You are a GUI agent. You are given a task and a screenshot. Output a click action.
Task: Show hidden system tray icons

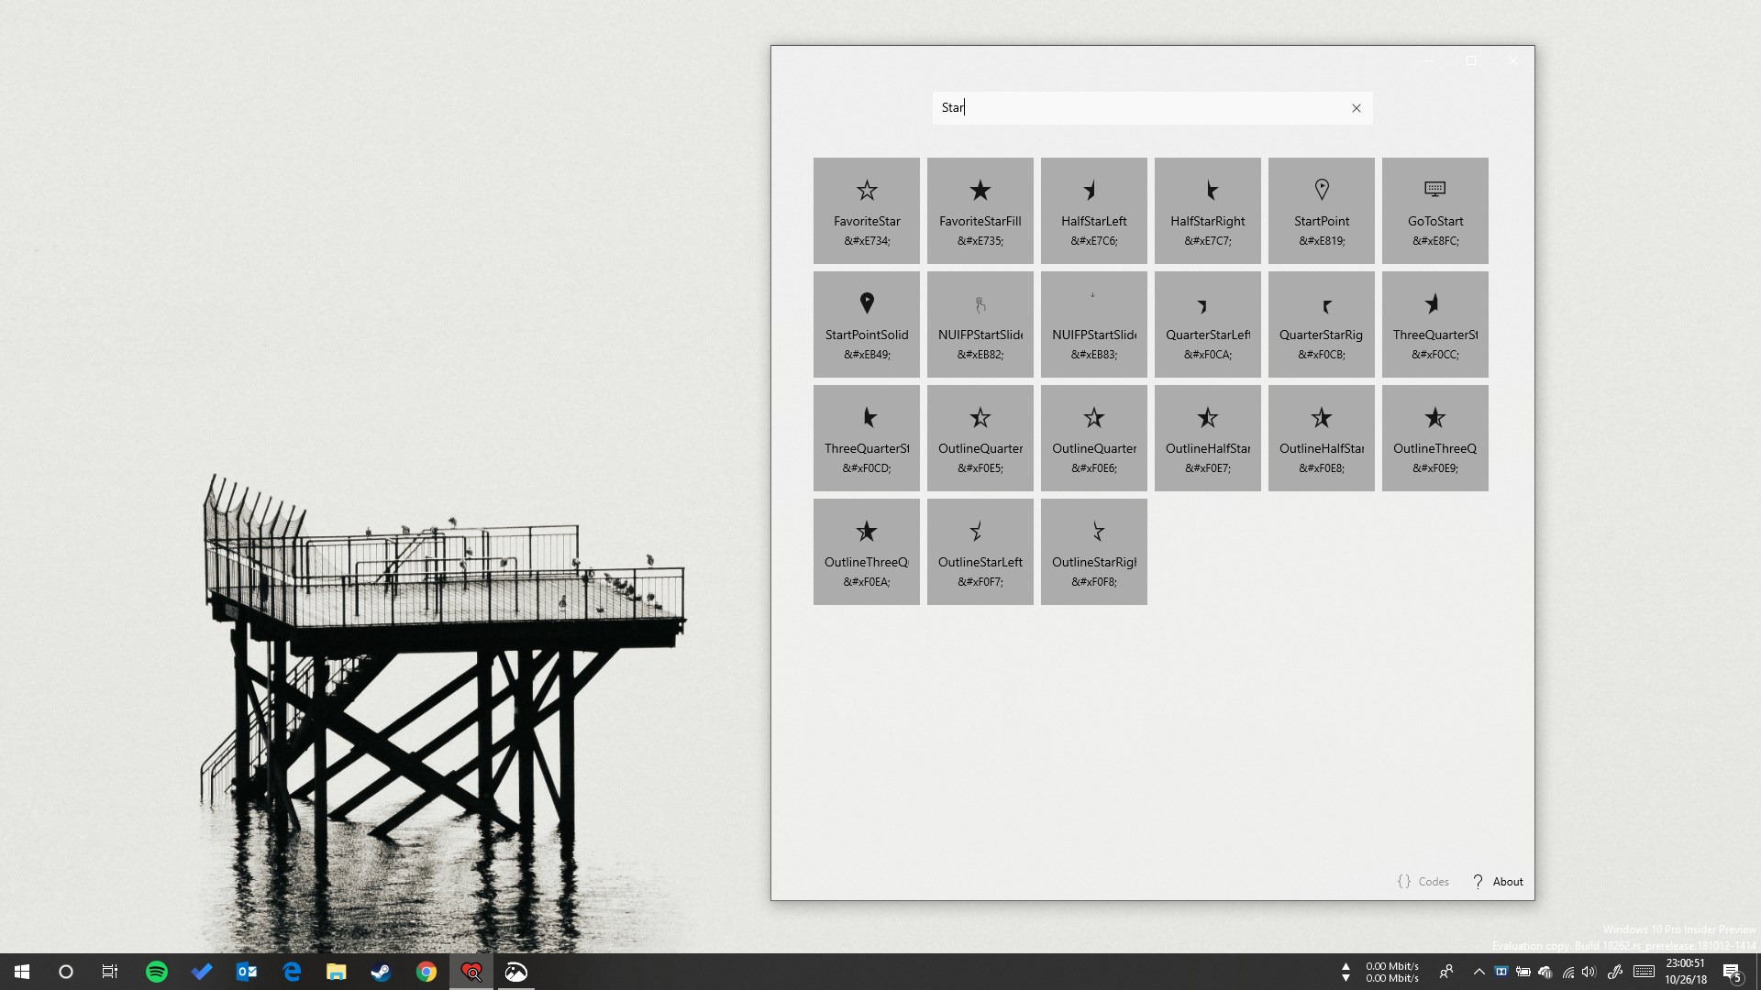point(1479,972)
